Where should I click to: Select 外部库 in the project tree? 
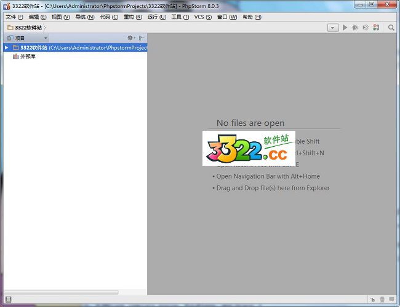click(28, 56)
